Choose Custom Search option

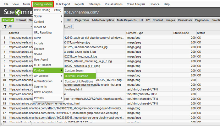click(74, 71)
